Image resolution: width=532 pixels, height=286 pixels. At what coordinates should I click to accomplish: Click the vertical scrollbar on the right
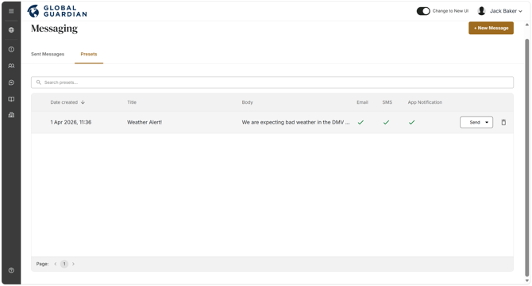coord(527,158)
